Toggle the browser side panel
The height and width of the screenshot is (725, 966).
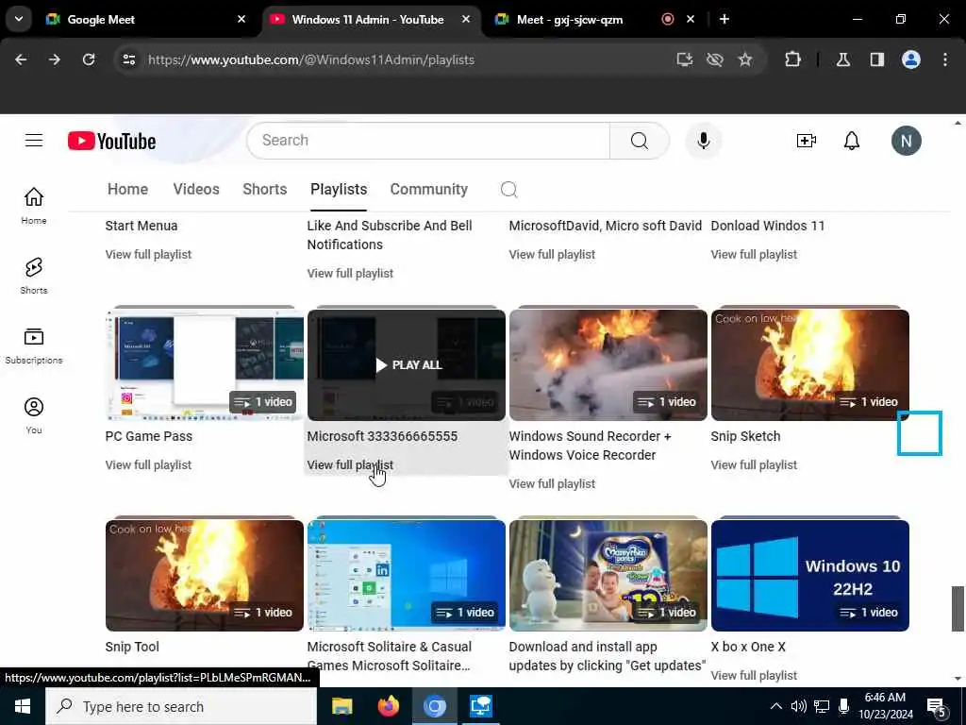coord(877,59)
